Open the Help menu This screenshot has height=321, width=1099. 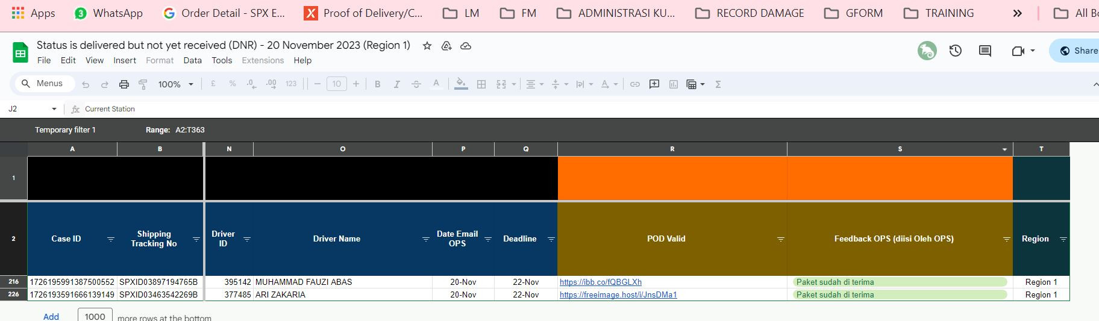[302, 60]
